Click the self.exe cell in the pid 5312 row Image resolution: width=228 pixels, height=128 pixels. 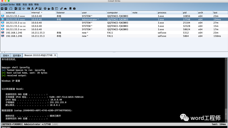[162, 33]
